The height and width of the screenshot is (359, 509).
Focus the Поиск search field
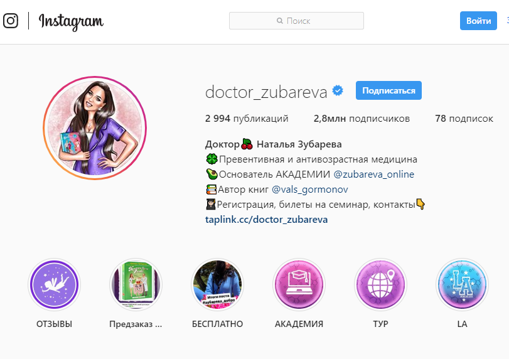296,21
